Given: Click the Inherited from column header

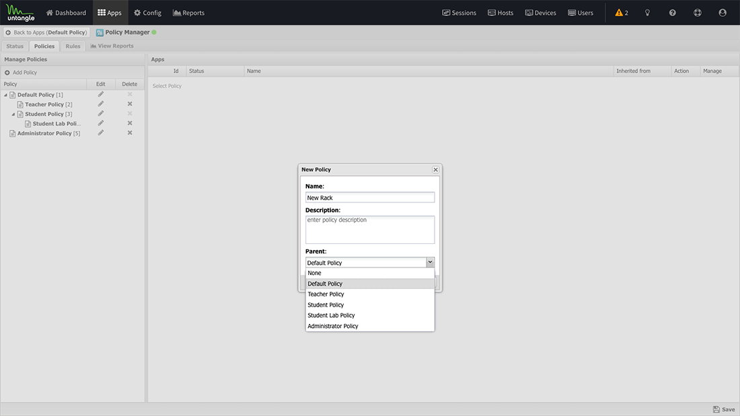Looking at the screenshot, I should (642, 71).
